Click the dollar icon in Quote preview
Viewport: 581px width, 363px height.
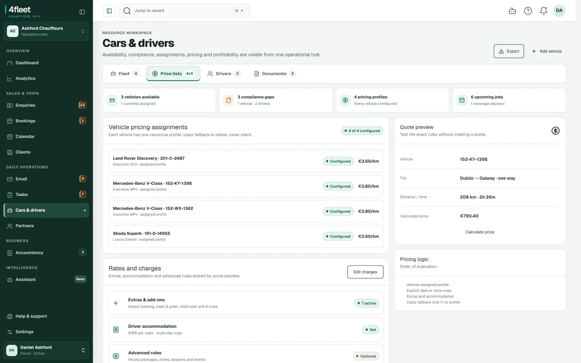(556, 131)
